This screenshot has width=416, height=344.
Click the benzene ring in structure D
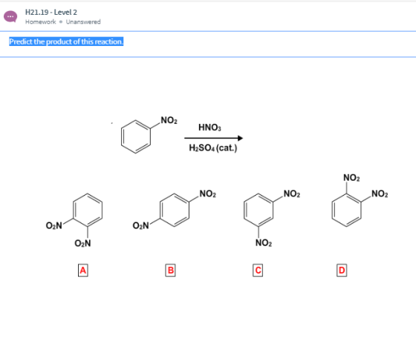346,210
